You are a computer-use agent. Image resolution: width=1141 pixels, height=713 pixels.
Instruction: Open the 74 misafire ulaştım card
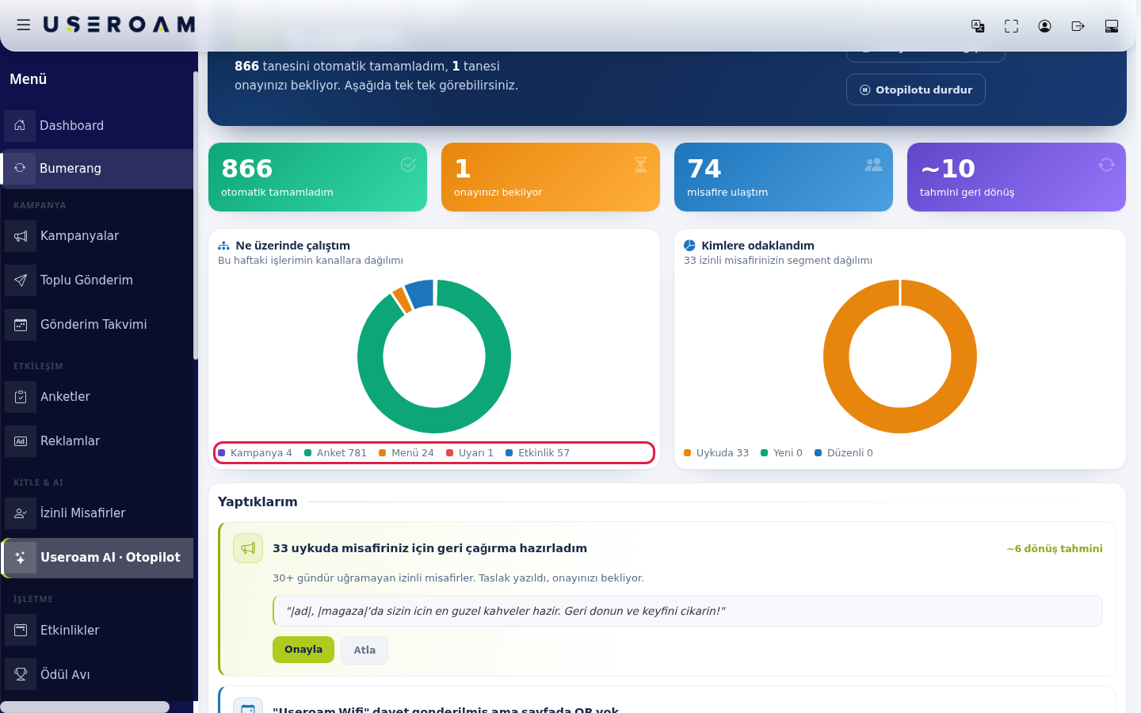pos(784,177)
